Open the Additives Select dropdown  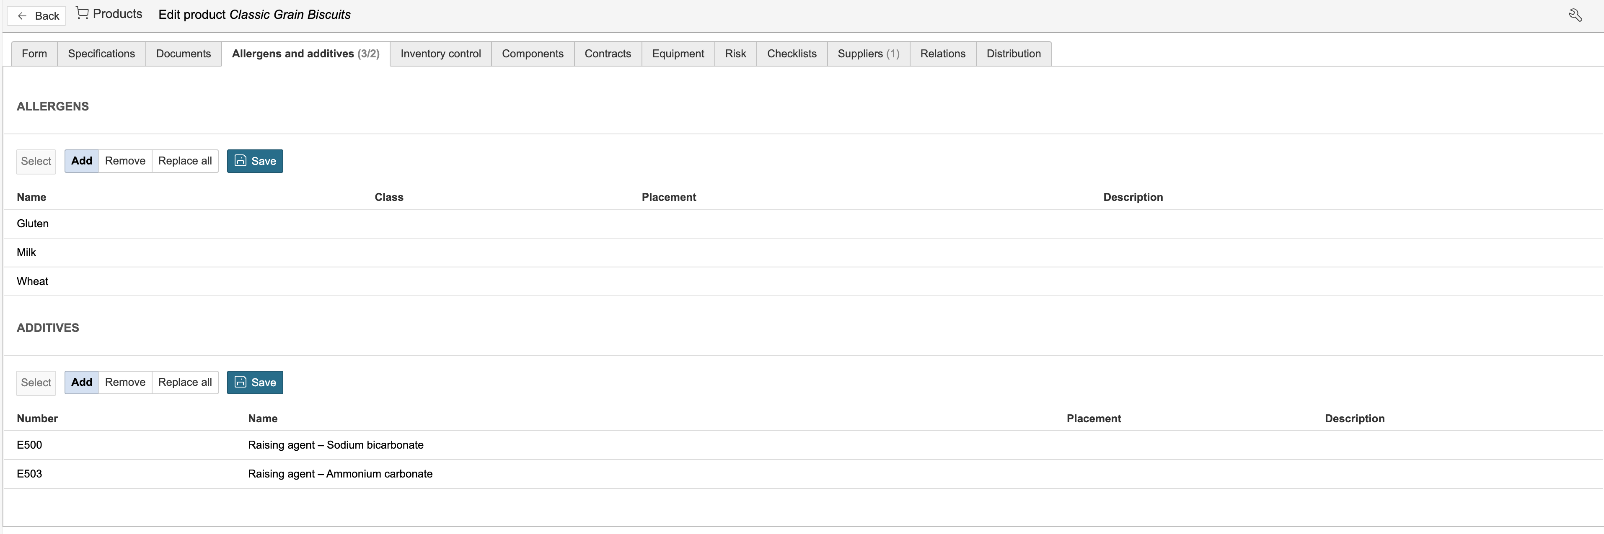pos(36,383)
